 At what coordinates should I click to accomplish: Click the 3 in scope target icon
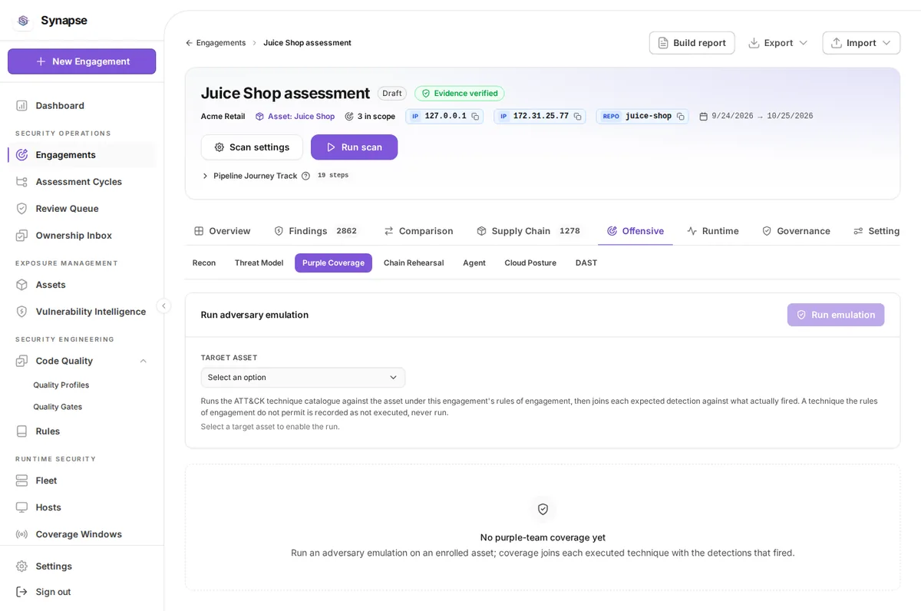pos(349,116)
